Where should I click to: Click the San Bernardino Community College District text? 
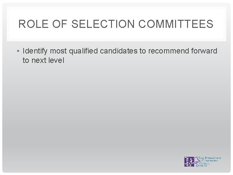(209, 162)
